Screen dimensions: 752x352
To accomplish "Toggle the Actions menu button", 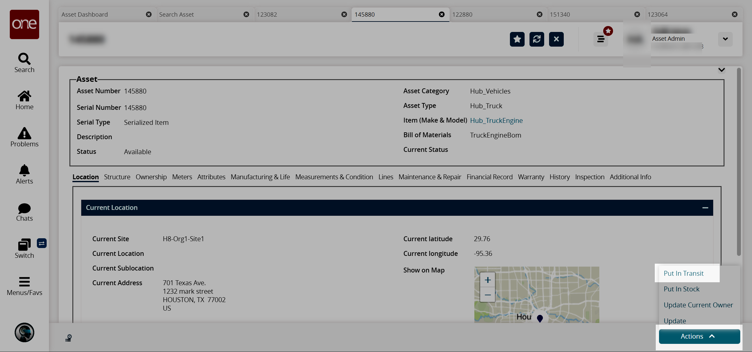I will tap(699, 336).
